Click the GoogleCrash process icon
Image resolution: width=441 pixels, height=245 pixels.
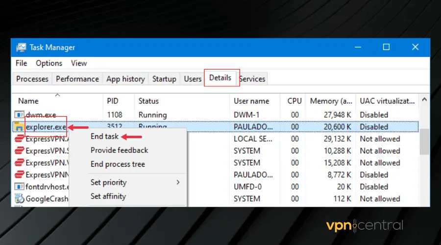pos(19,198)
